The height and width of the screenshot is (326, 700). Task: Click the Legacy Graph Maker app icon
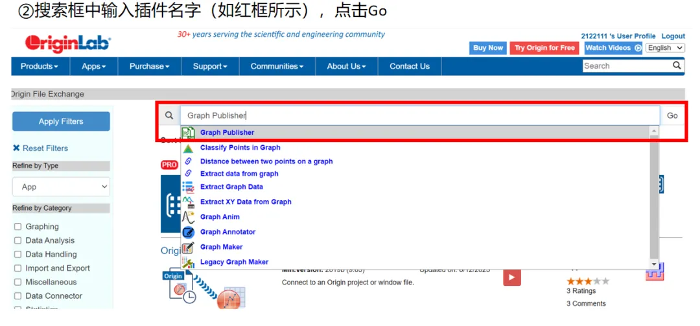coord(188,262)
